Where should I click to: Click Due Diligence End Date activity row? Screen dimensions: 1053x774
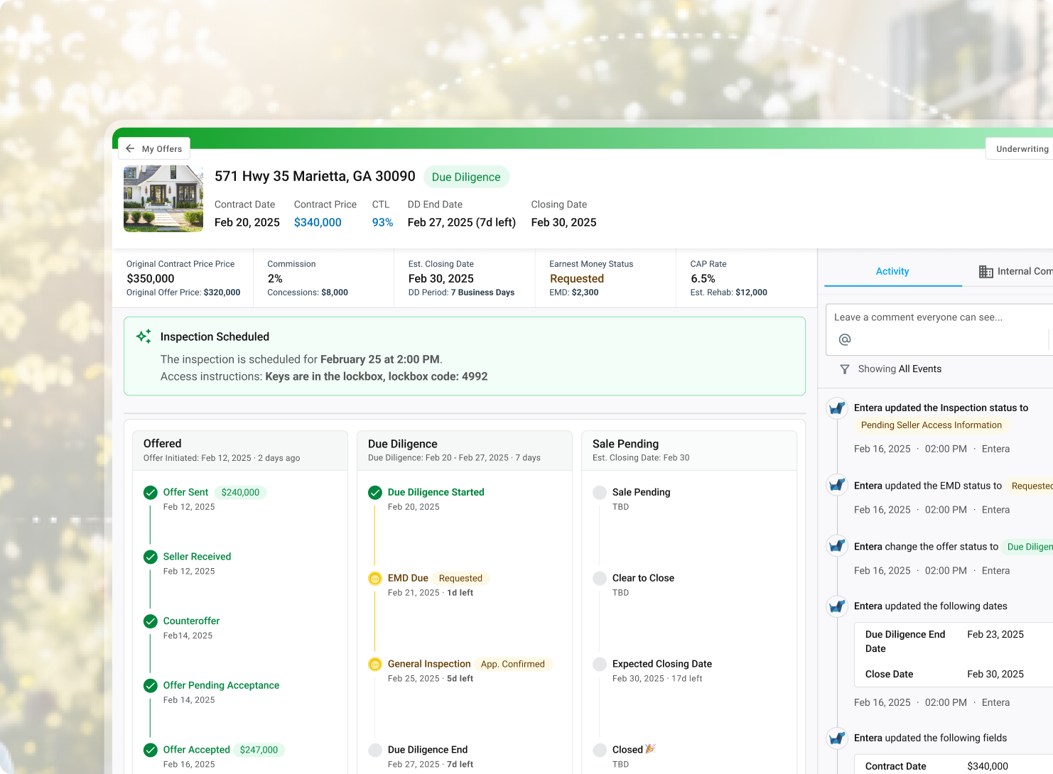coord(954,641)
